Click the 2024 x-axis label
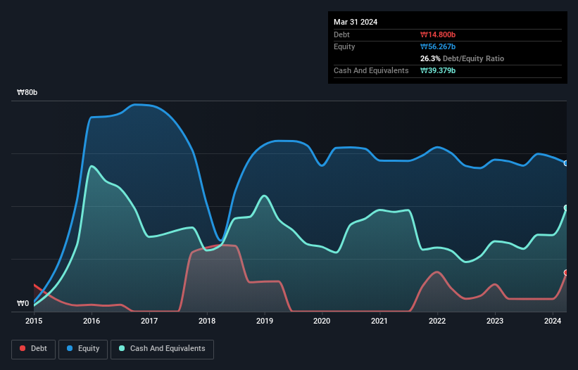Screen dimensions: 578x370 553,321
